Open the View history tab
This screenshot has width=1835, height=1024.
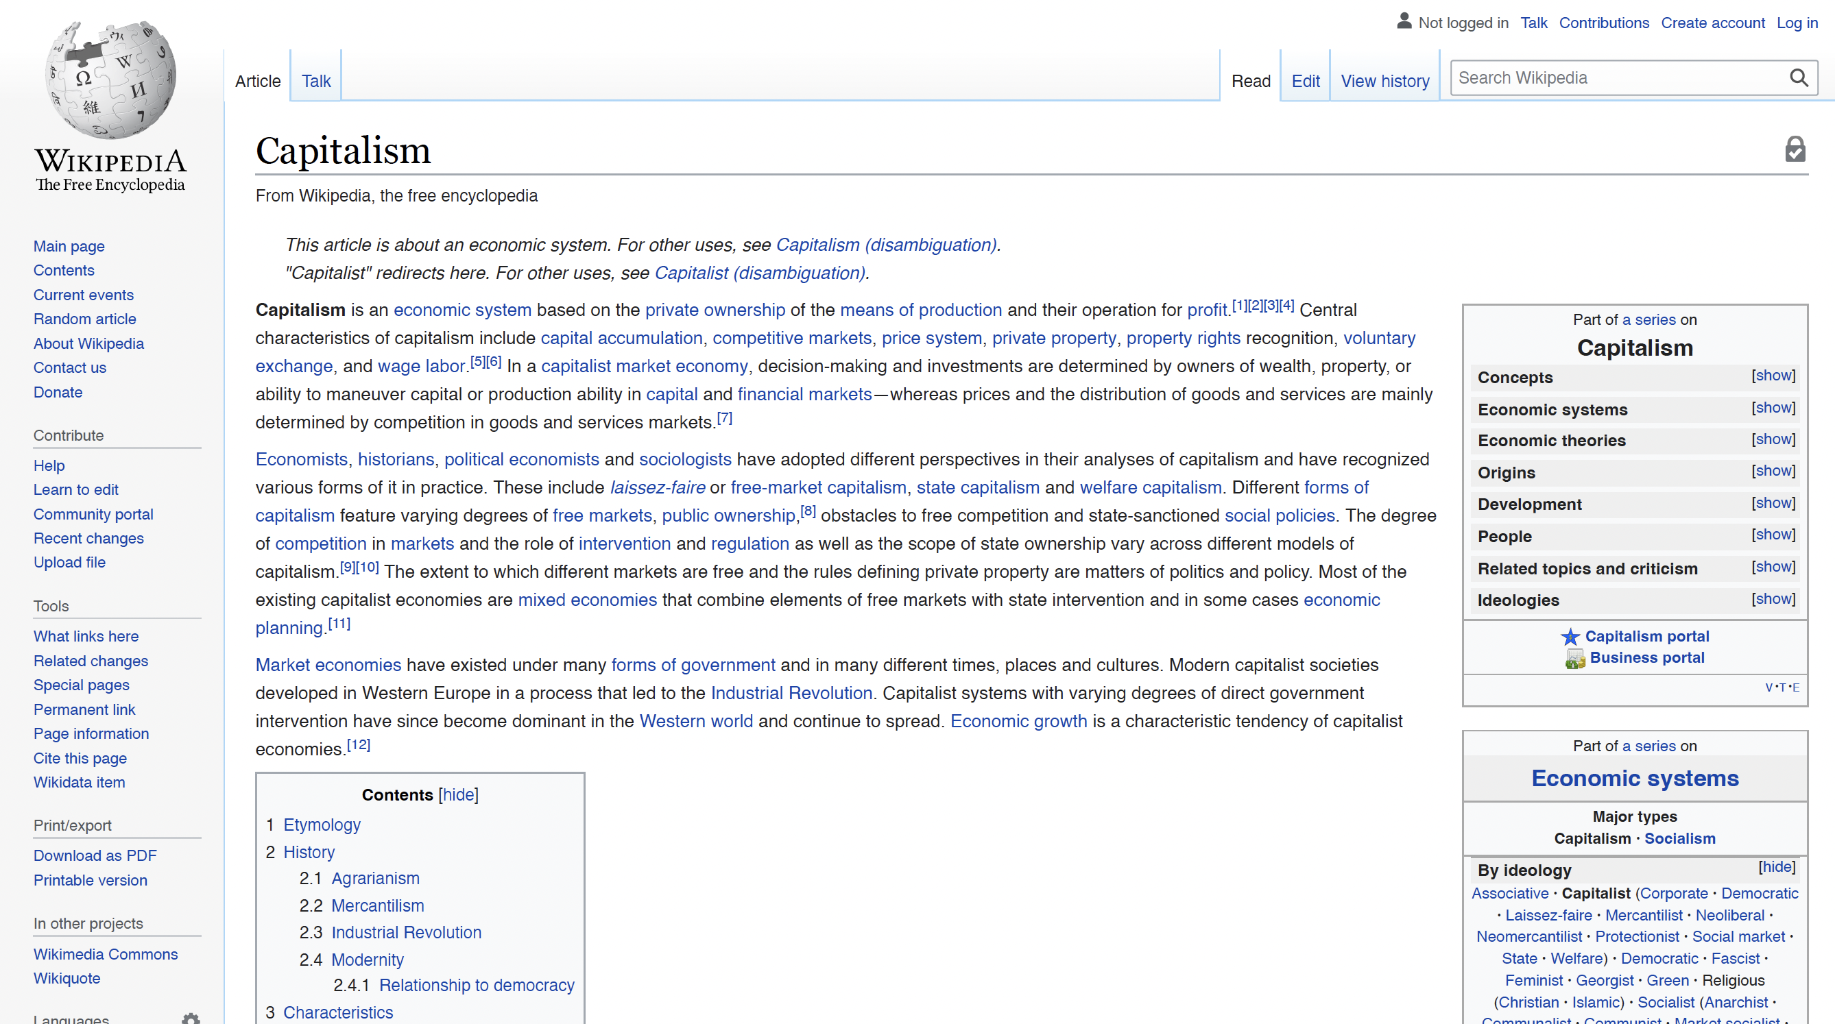1384,80
